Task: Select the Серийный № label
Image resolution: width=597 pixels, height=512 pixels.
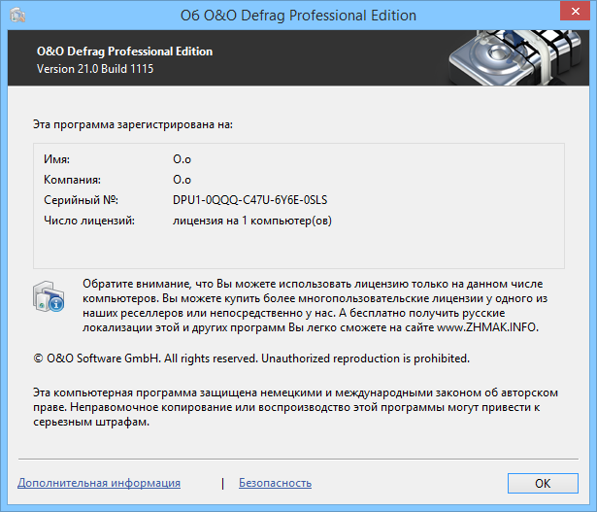Action: click(x=81, y=200)
